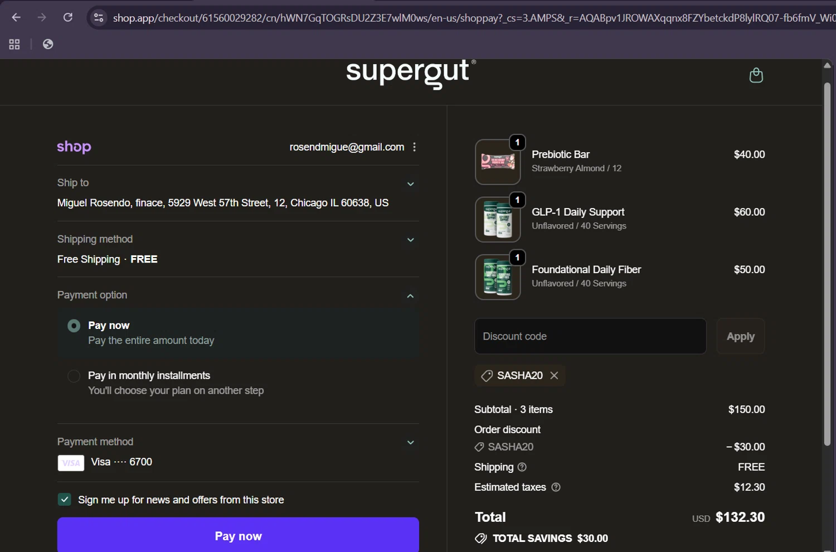Image resolution: width=836 pixels, height=552 pixels.
Task: Open the GLP-1 Daily Support thumbnail
Action: [498, 219]
